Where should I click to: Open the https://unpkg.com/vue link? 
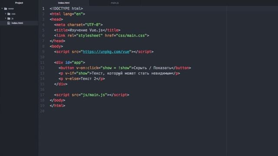coord(106,52)
